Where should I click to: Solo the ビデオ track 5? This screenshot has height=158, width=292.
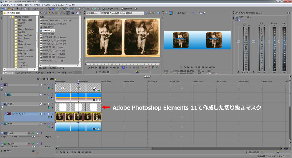coord(52,124)
